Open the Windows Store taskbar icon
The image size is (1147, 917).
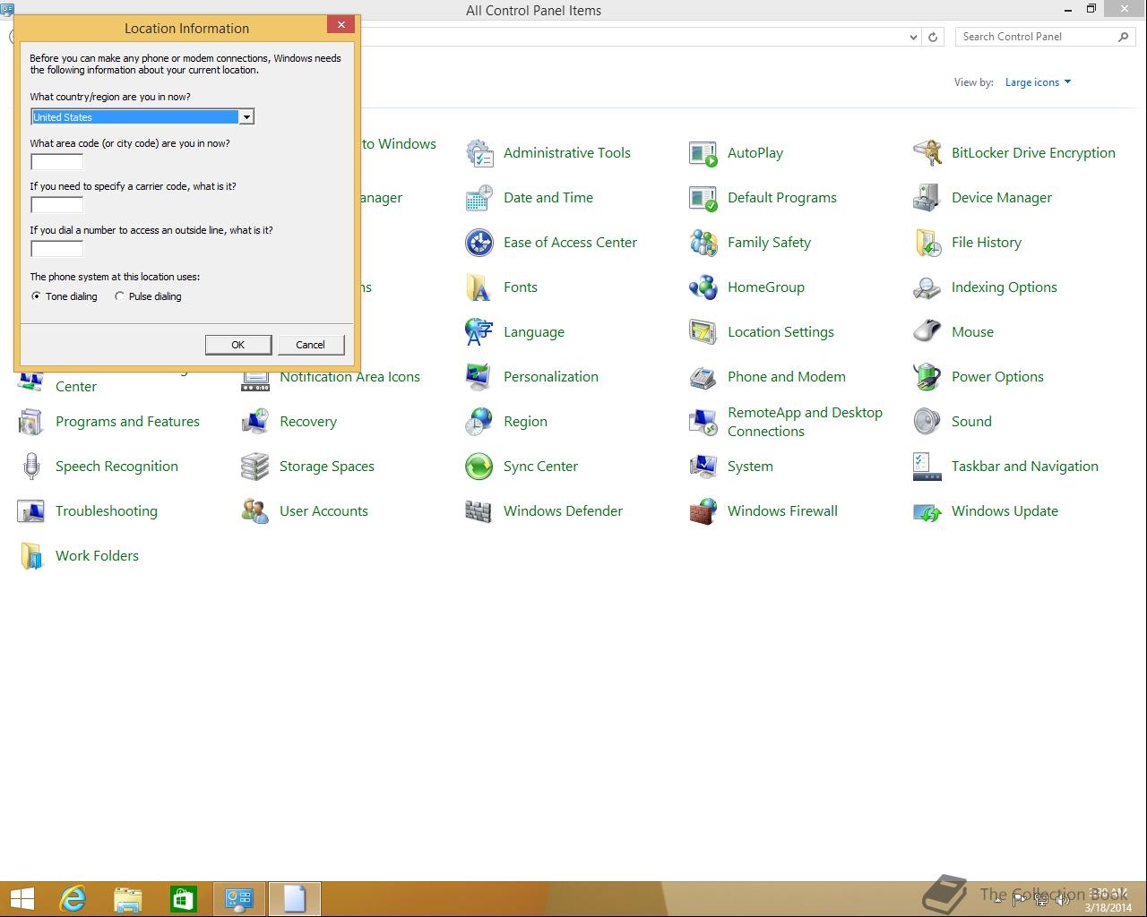pyautogui.click(x=184, y=898)
